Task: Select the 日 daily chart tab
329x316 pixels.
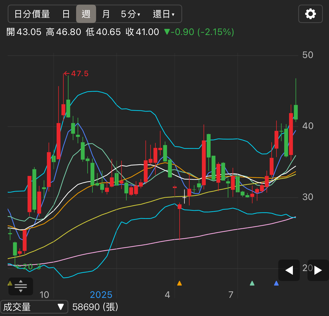Action: tap(66, 14)
